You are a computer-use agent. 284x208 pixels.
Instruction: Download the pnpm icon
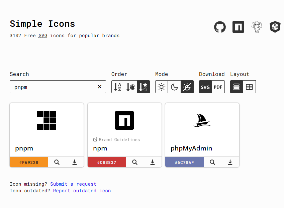pyautogui.click(x=75, y=162)
